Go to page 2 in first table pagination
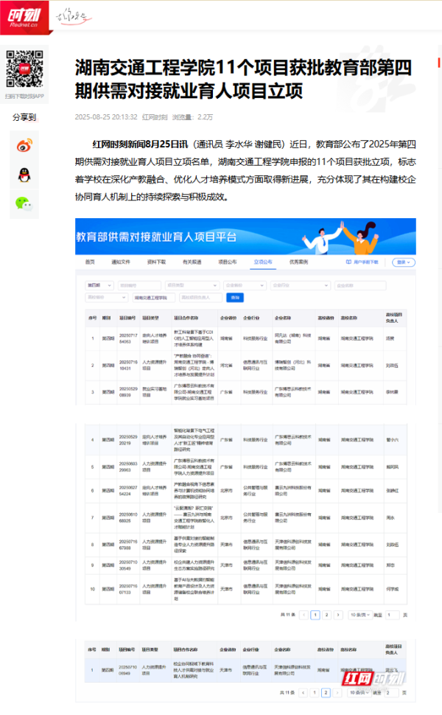Viewport: 442px width, 715px height. pos(327,614)
